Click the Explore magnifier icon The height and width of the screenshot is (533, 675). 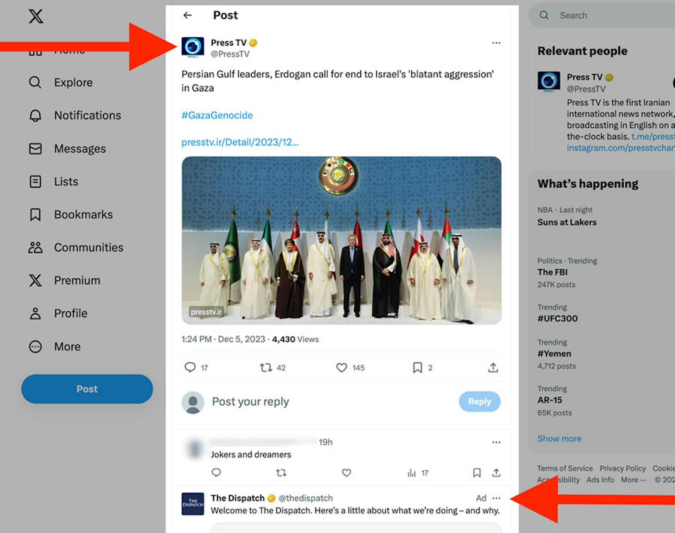[x=35, y=82]
